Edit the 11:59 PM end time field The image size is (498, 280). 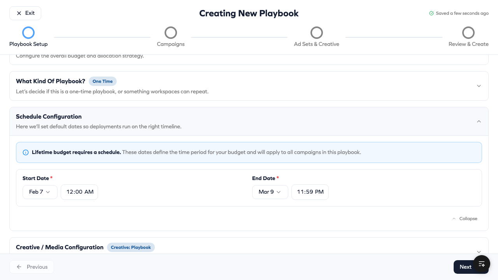click(x=310, y=192)
